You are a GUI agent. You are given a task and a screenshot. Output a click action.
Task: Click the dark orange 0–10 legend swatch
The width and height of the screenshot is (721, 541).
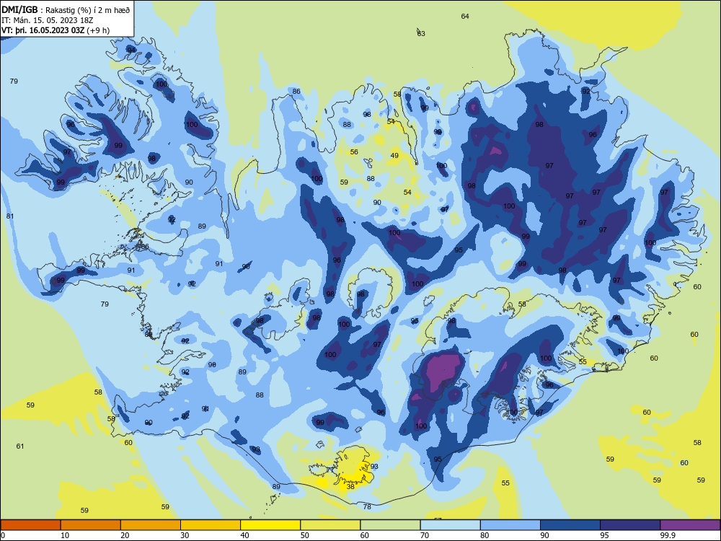pos(30,525)
